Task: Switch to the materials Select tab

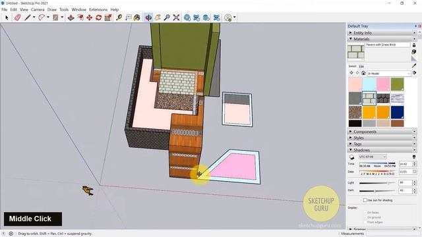Action: pyautogui.click(x=352, y=66)
